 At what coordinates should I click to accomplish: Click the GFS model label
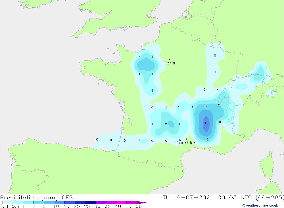(x=67, y=198)
